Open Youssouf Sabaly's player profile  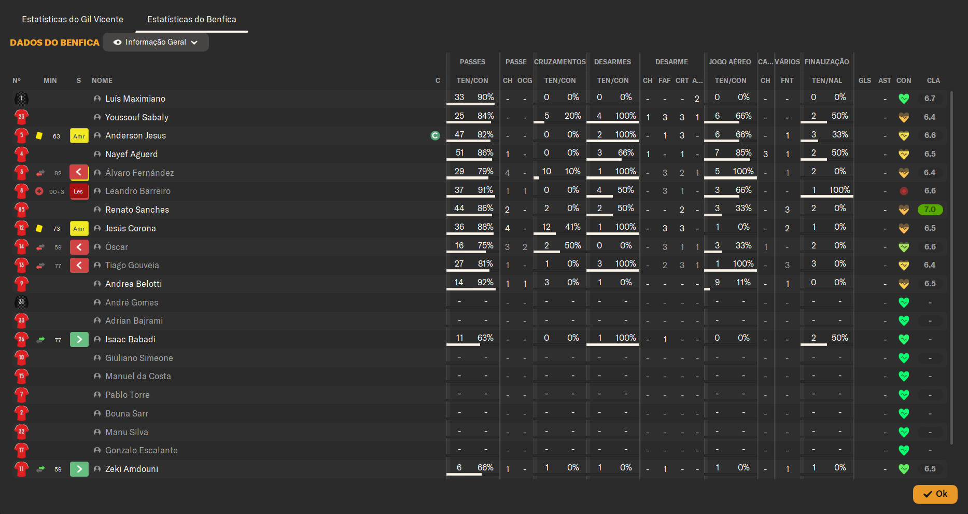pos(137,117)
